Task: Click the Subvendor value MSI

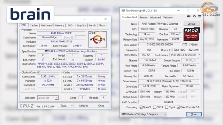Action: click(149, 50)
